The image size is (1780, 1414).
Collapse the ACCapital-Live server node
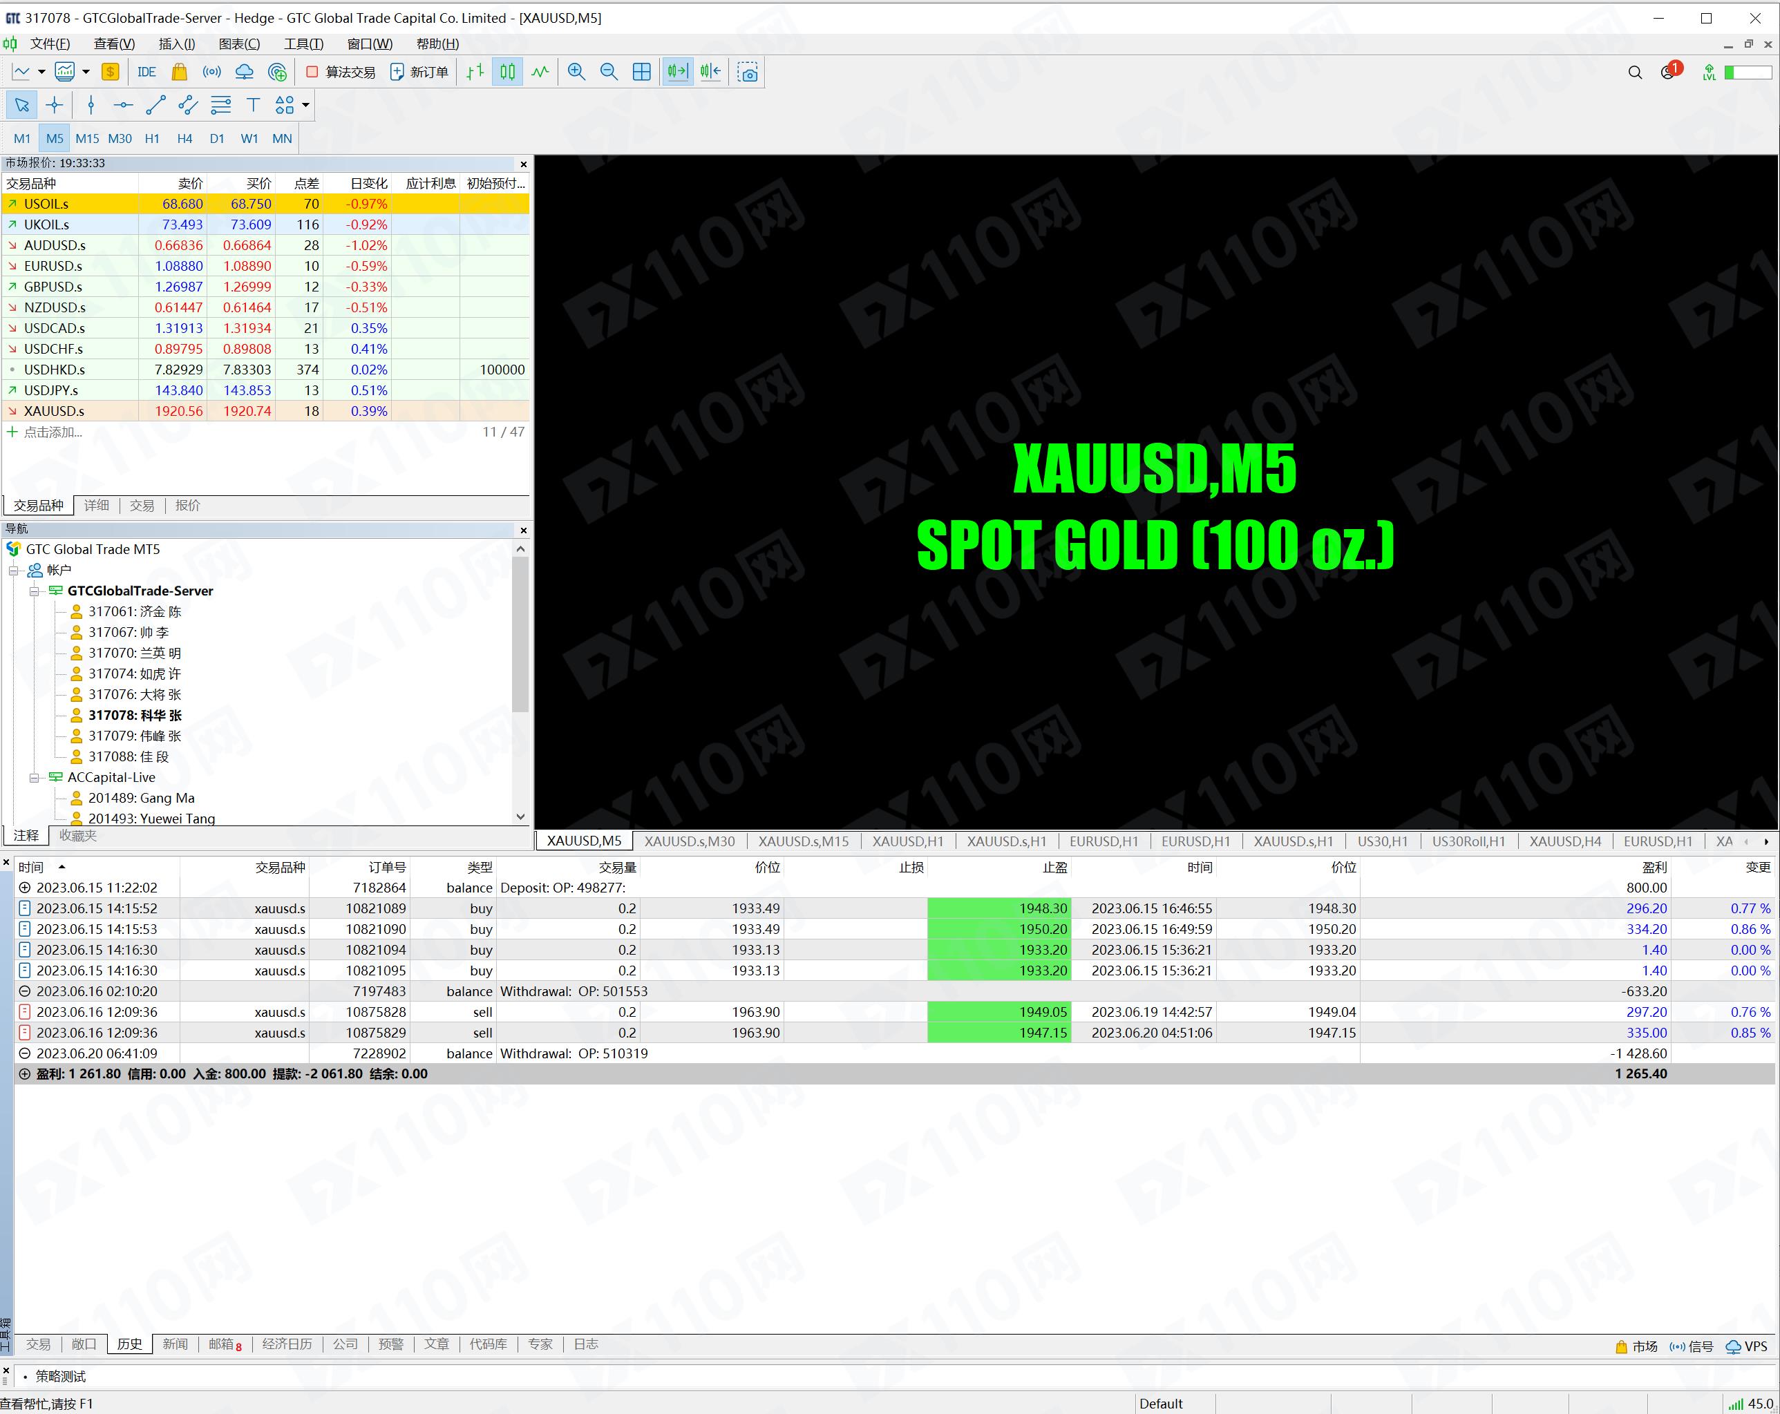click(x=35, y=778)
